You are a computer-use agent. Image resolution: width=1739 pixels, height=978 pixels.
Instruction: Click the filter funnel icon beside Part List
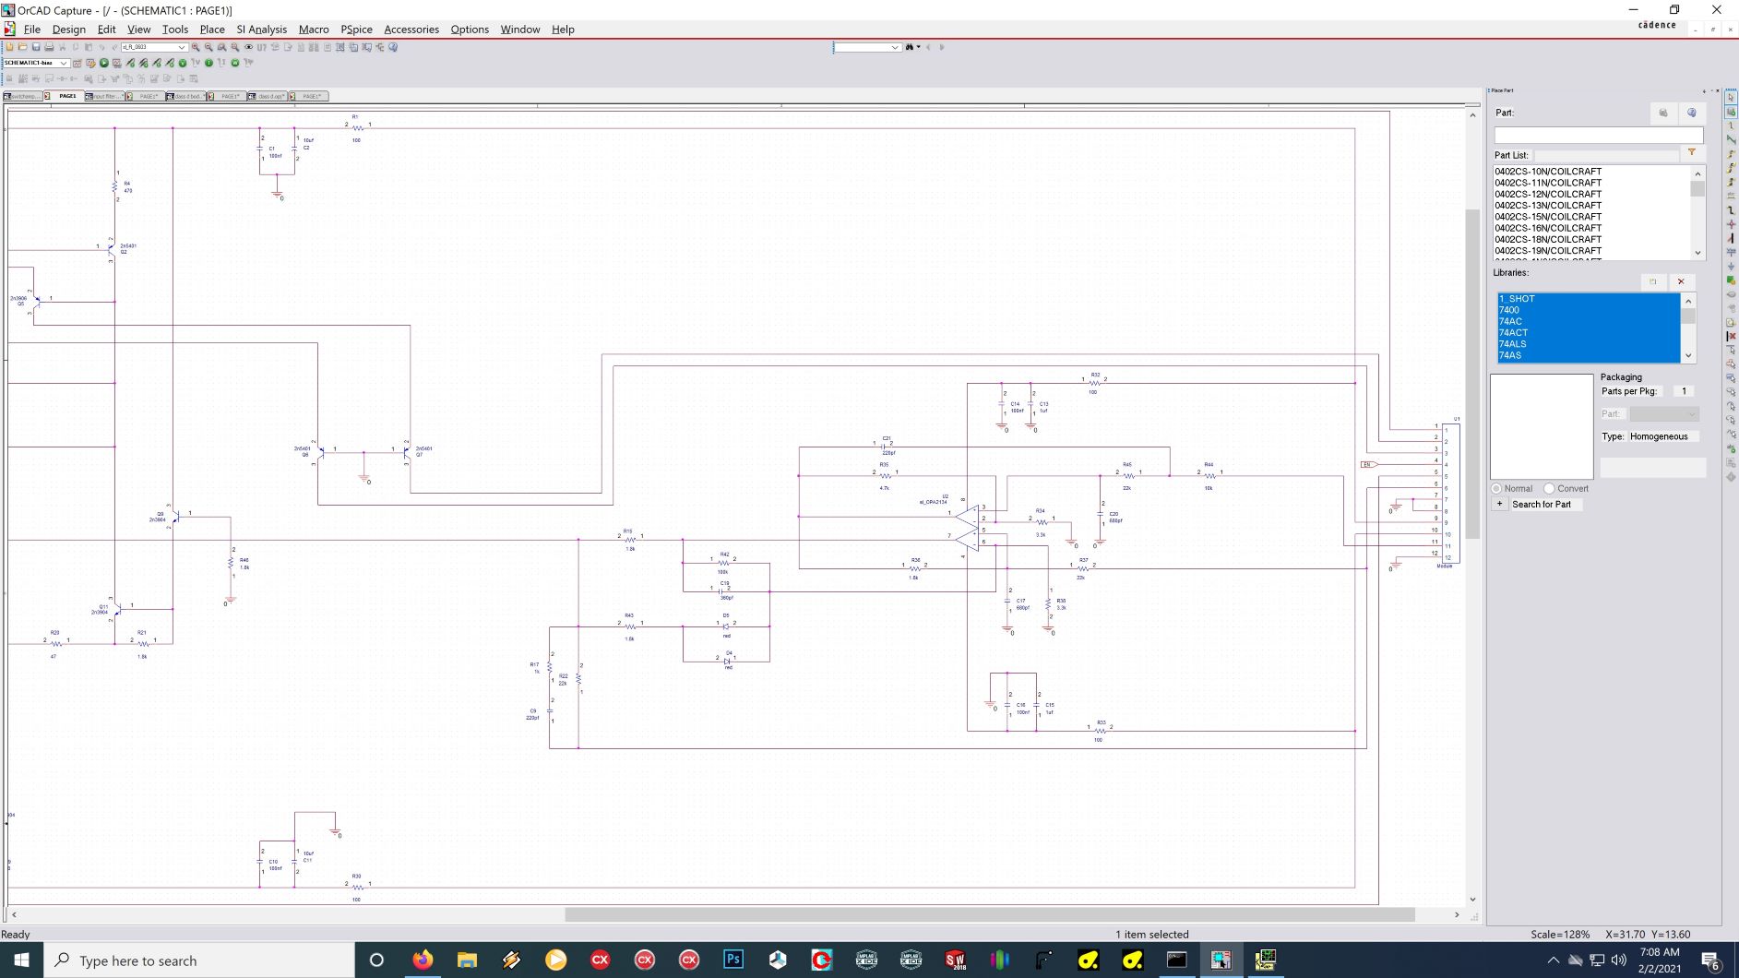coord(1692,152)
